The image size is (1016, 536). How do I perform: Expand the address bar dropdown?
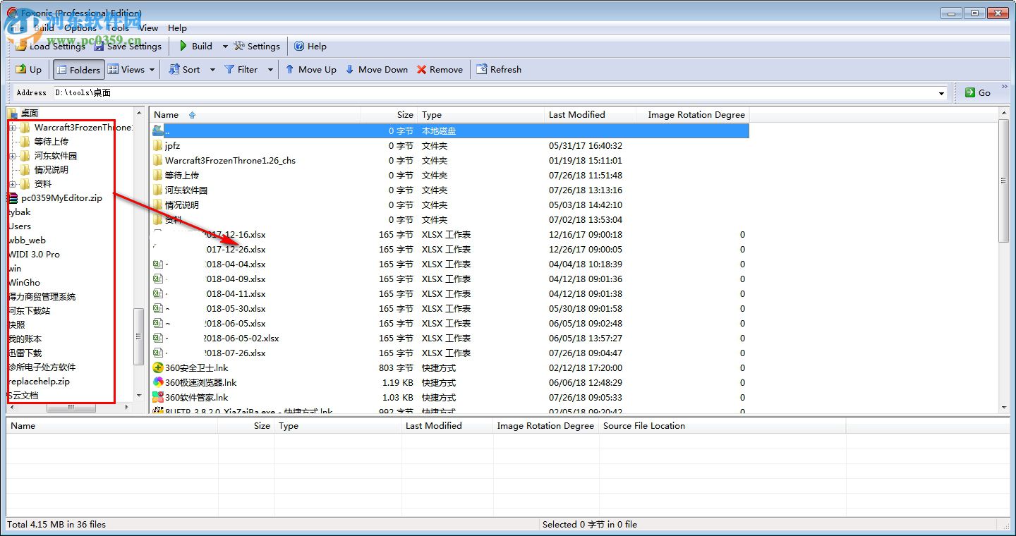click(941, 93)
